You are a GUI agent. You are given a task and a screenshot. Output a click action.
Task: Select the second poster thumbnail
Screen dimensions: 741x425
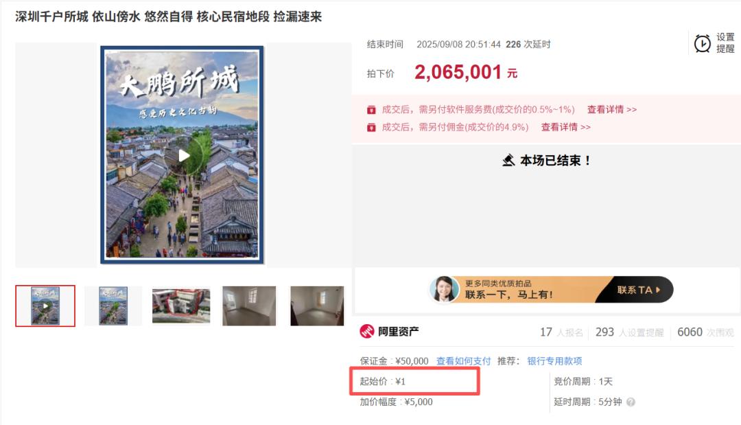click(113, 306)
